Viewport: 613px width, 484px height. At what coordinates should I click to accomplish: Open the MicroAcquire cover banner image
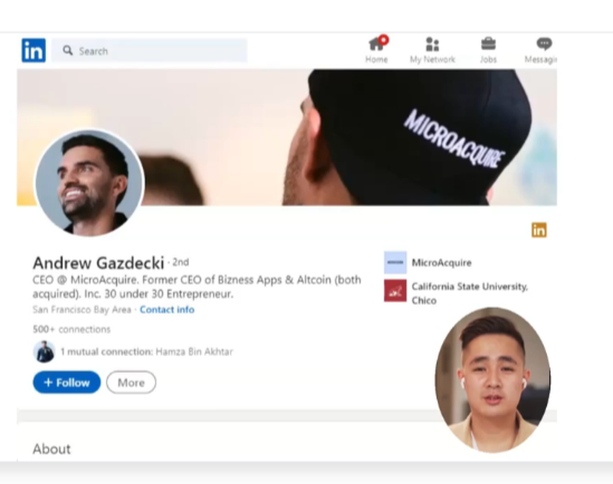pos(287,137)
